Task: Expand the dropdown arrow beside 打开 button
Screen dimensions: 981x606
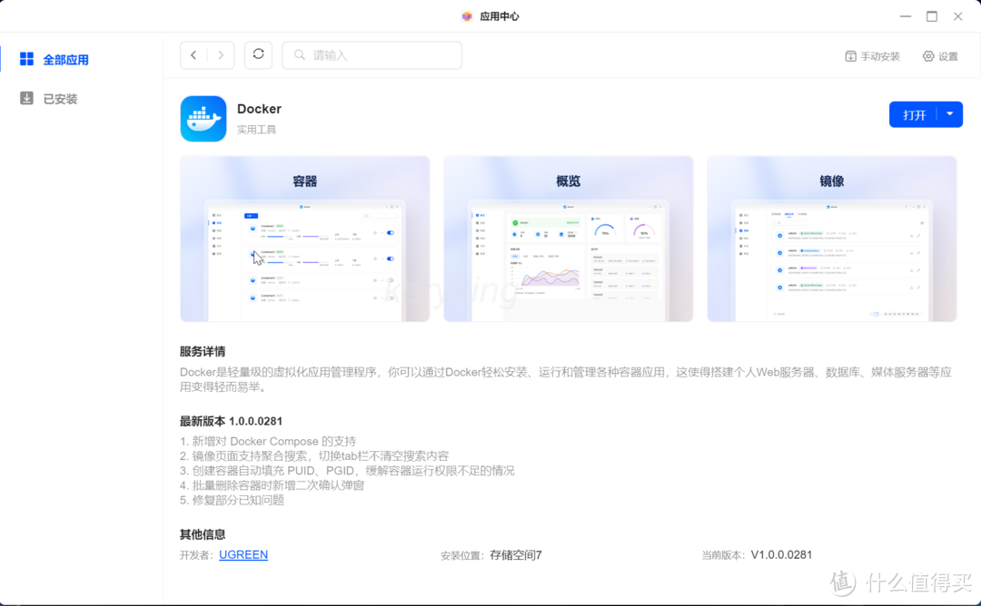Action: coord(949,114)
